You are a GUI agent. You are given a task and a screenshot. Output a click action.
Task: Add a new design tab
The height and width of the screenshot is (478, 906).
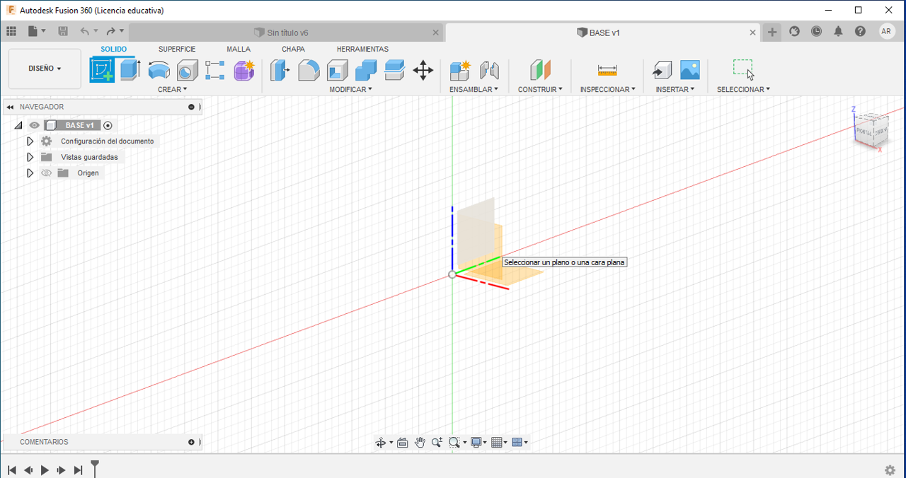point(772,32)
